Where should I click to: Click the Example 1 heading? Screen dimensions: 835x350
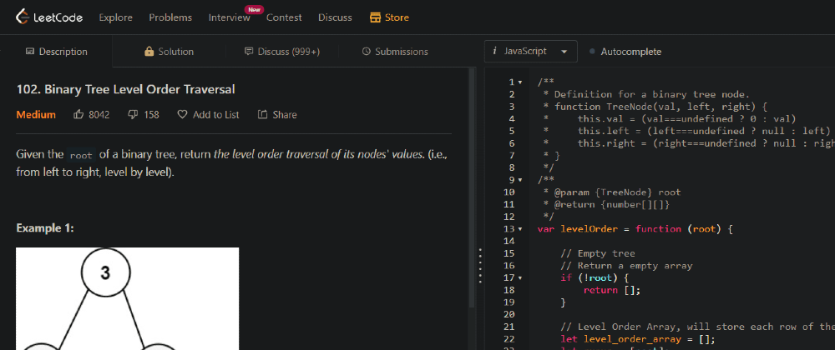click(45, 227)
